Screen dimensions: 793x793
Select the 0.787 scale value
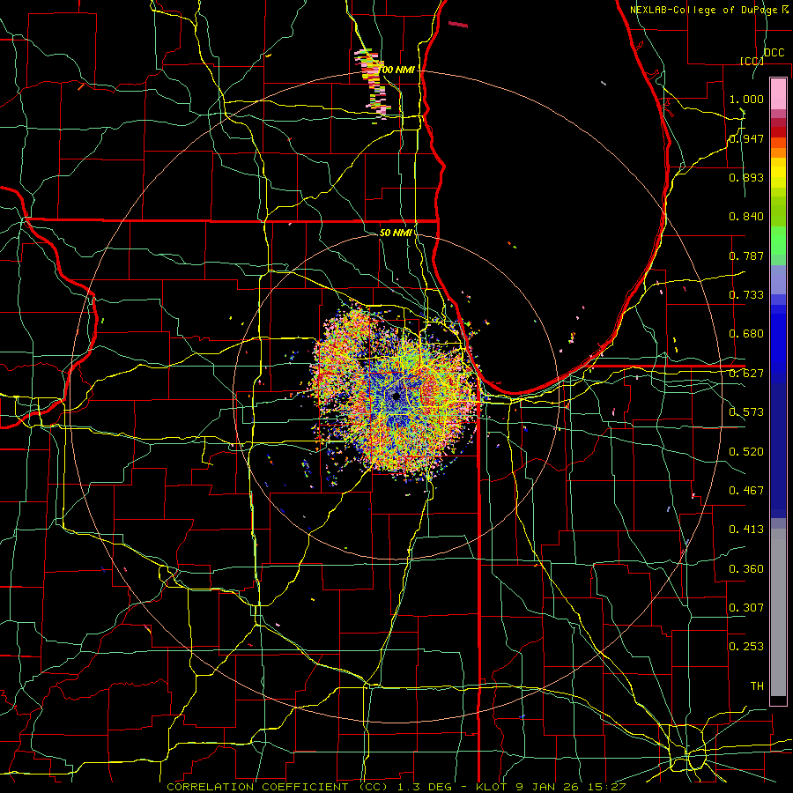coord(746,256)
